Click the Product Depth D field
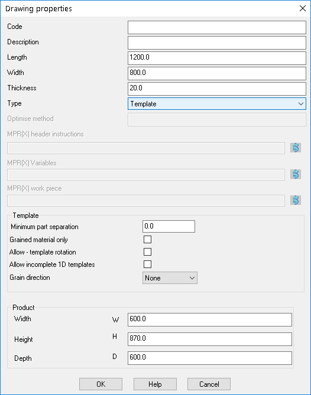 click(210, 358)
